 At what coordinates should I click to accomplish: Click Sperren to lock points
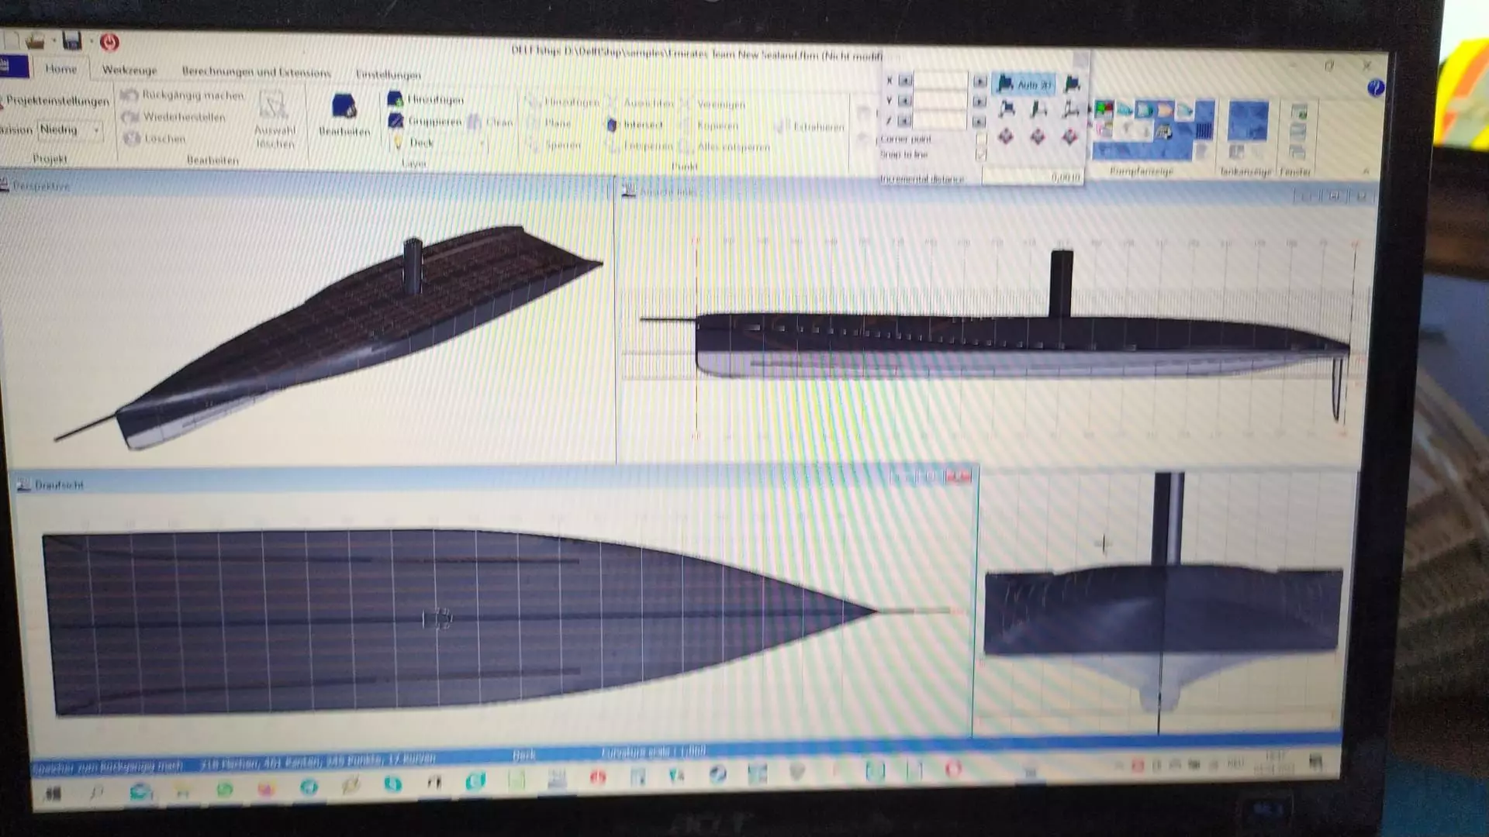554,145
